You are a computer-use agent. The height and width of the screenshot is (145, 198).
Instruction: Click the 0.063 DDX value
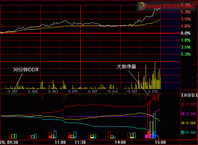[53, 91]
